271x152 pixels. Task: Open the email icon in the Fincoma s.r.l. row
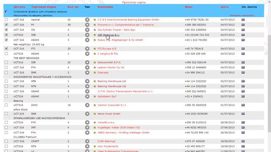pyautogui.click(x=243, y=24)
